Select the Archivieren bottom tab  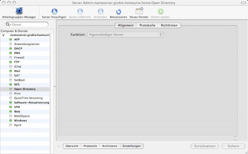pos(110,146)
